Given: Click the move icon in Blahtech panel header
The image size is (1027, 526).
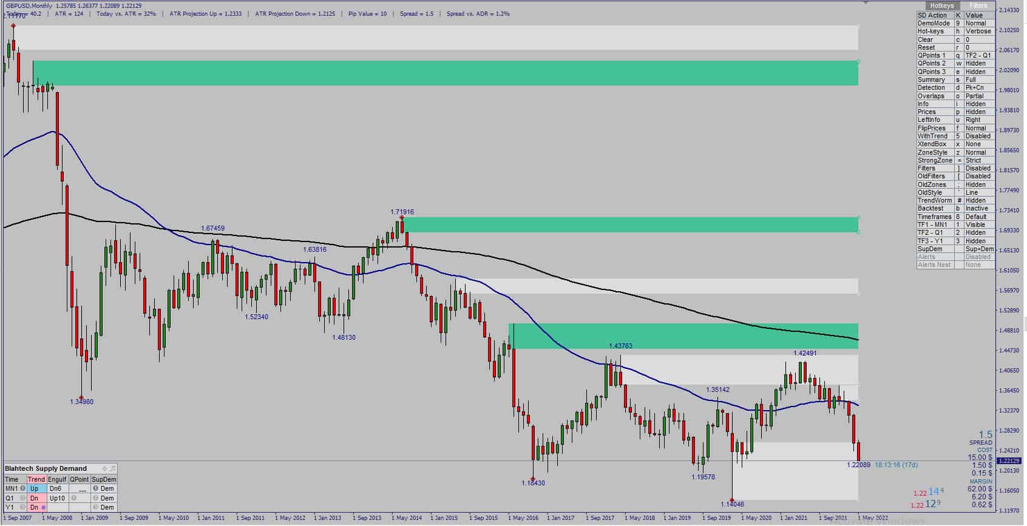Looking at the screenshot, I should click(x=104, y=468).
